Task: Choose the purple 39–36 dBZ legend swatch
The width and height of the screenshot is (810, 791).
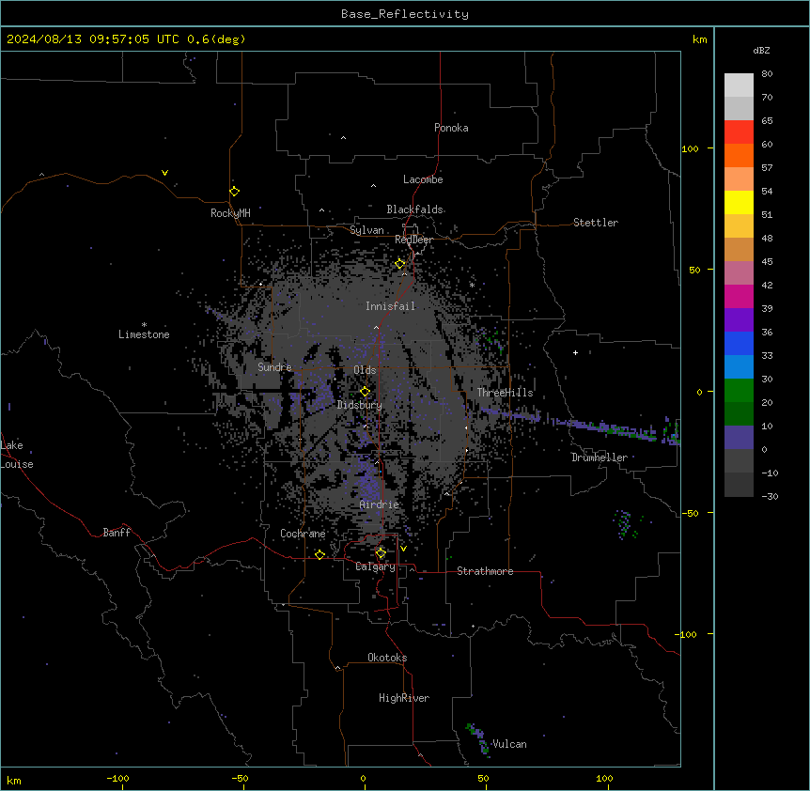Action: 739,320
